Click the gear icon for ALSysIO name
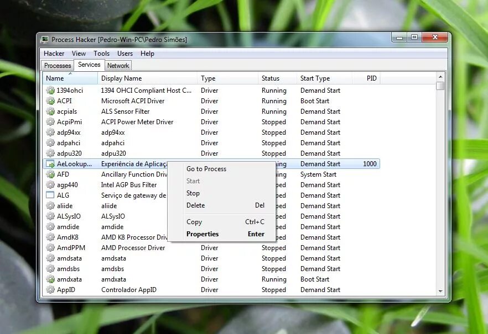Screen dimensions: 488x334 50,216
